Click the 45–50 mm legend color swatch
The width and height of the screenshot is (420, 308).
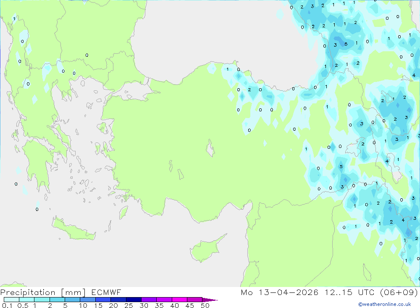pyautogui.click(x=195, y=300)
